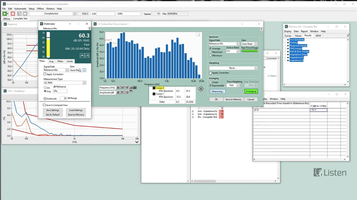Screen dimensions: 357x200
Task: Toggle the Amplitude axis lock icon
Action: (x=118, y=93)
